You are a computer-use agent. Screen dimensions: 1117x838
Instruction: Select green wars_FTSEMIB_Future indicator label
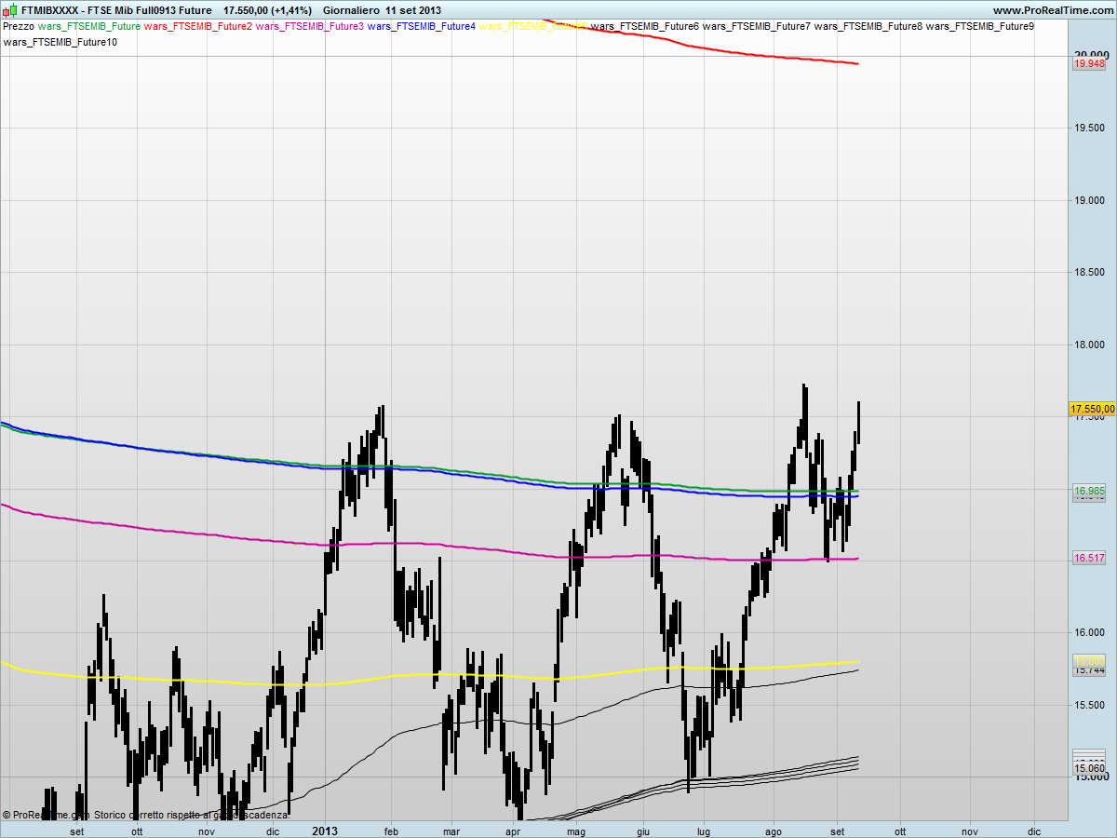coord(89,26)
